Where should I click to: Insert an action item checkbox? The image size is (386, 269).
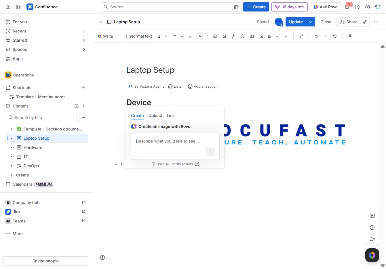pyautogui.click(x=215, y=36)
